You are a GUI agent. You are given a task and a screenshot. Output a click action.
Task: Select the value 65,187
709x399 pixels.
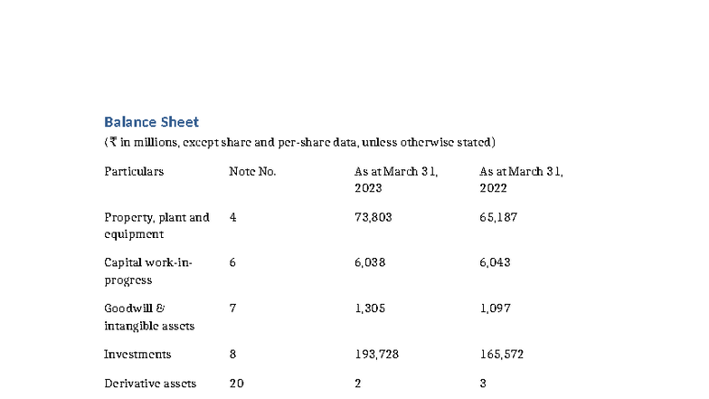pyautogui.click(x=498, y=217)
